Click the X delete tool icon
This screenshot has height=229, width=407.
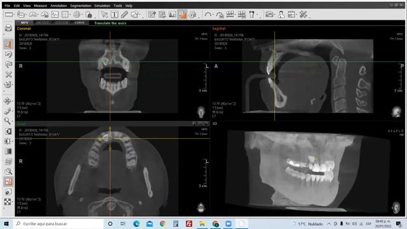click(8, 74)
